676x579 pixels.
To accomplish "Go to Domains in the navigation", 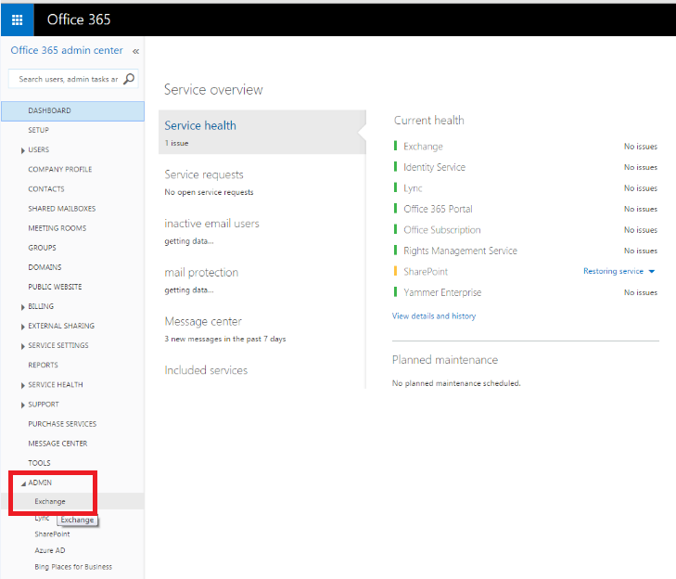I will click(x=45, y=267).
